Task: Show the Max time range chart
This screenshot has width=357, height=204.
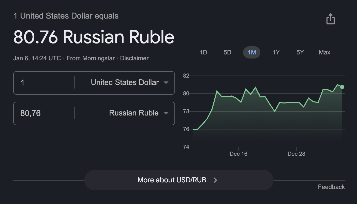Action: pos(324,52)
